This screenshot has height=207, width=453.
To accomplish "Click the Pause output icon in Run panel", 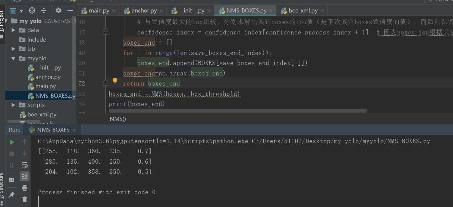I will (12, 165).
